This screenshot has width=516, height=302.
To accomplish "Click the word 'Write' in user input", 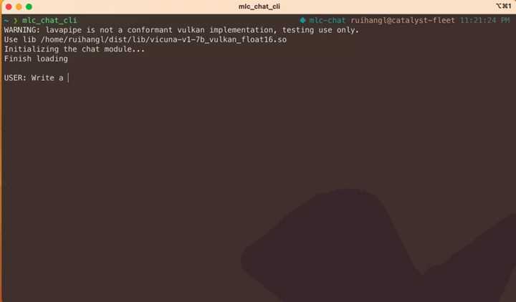I will point(42,78).
